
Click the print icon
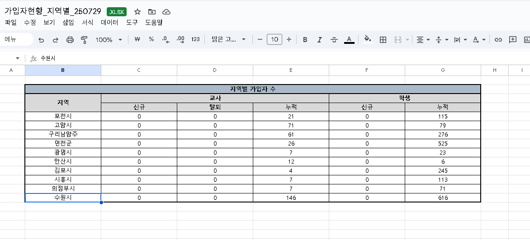click(70, 40)
